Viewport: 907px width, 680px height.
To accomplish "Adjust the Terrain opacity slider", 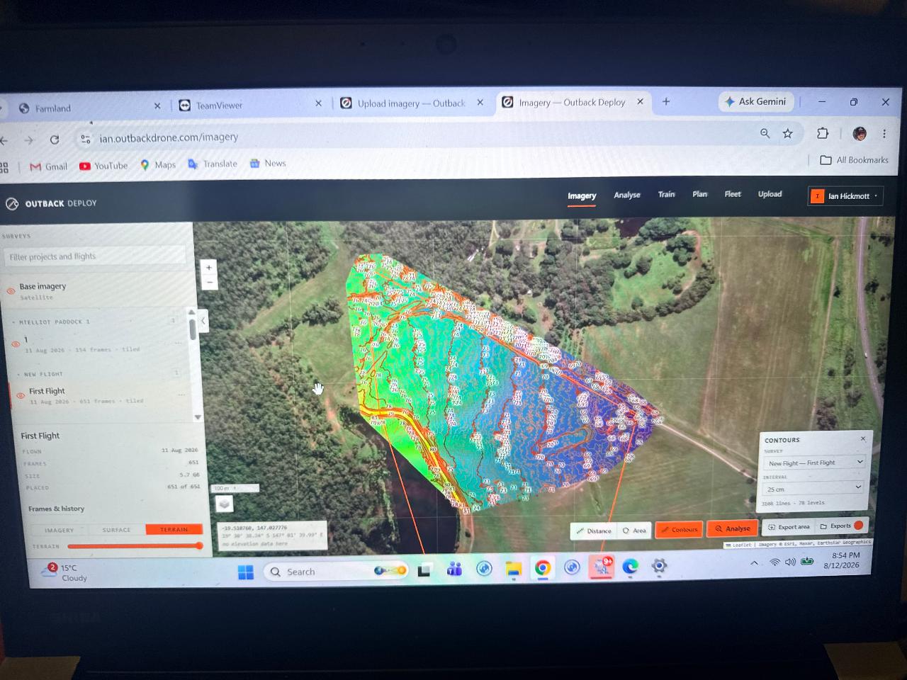I will tap(134, 546).
